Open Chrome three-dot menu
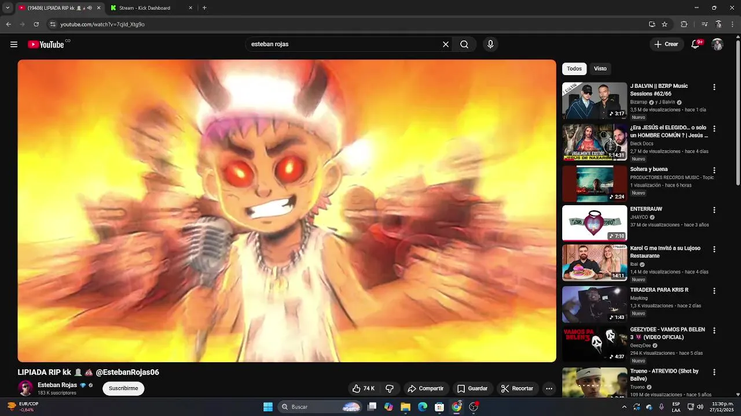Screen dimensions: 741x416 (732, 24)
